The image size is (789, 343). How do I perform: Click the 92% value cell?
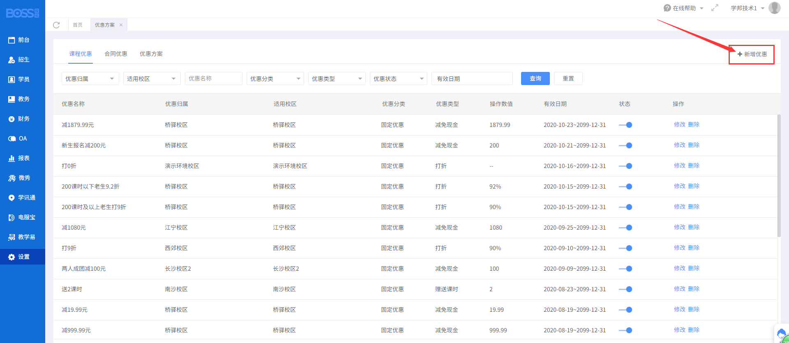tap(495, 186)
